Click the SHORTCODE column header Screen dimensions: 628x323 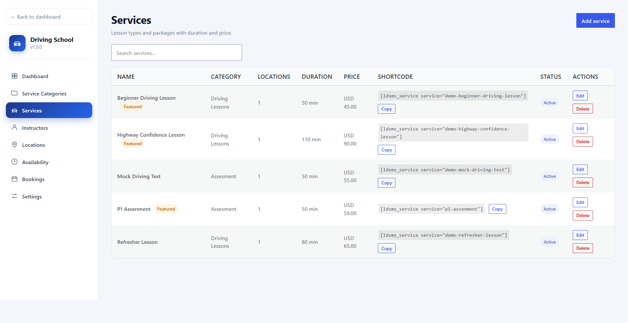click(x=395, y=76)
